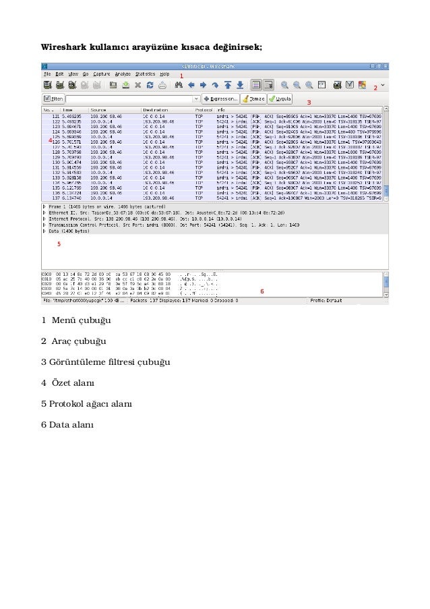
Task: Click the zoom in magnifier icon
Action: 284,85
